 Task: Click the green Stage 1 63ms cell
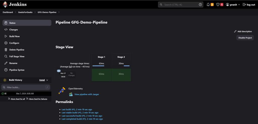click(101, 75)
